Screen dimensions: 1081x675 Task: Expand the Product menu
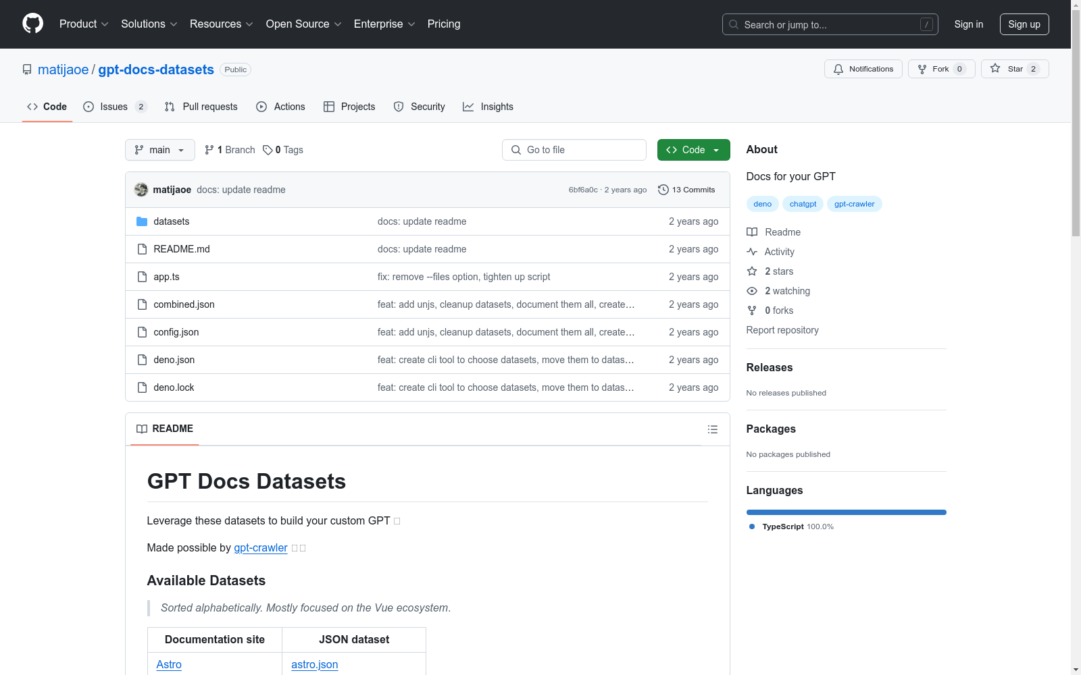(84, 24)
